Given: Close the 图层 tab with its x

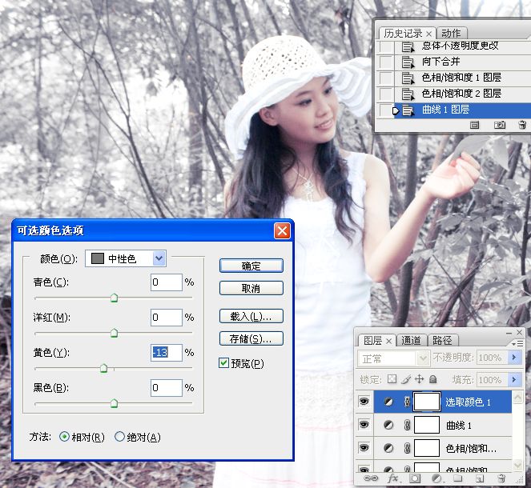Looking at the screenshot, I should (x=388, y=341).
